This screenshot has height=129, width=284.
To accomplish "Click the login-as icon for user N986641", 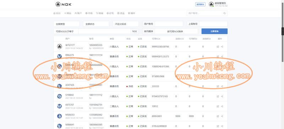I will [x=222, y=126].
